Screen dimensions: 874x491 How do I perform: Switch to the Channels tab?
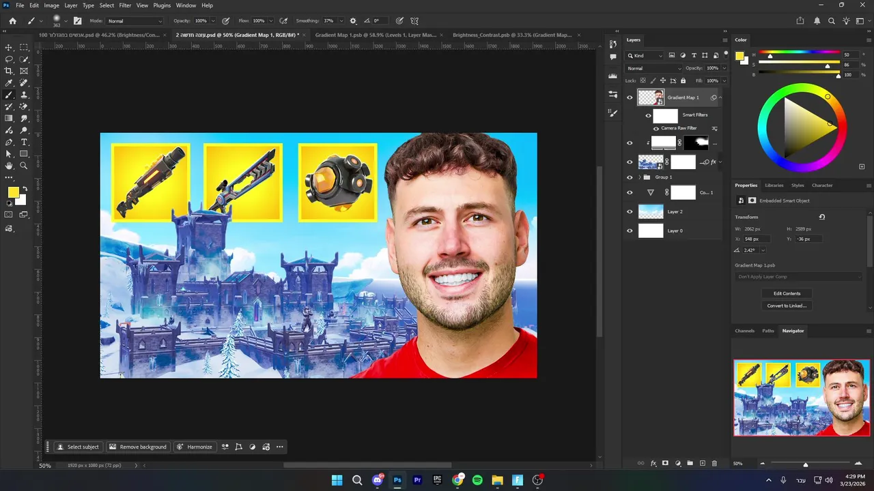pos(744,331)
